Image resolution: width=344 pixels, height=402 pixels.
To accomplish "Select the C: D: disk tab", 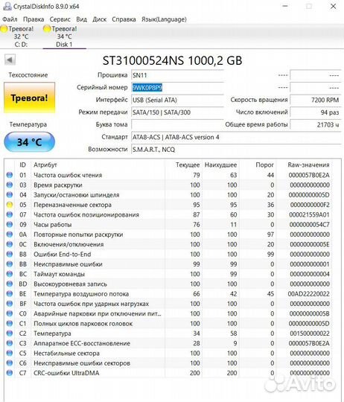I will pyautogui.click(x=21, y=36).
